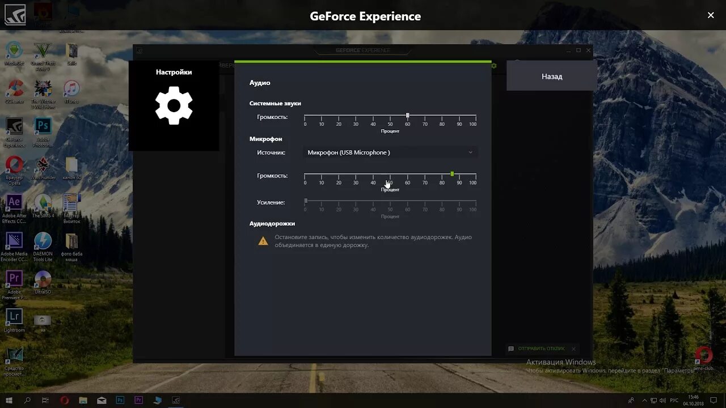Open the Средство просмотра desktop shortcut
The height and width of the screenshot is (408, 726).
point(14,362)
